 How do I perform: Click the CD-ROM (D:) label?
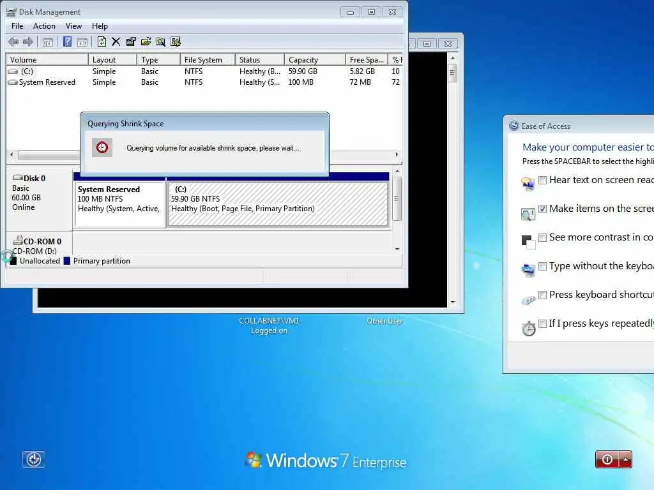click(x=34, y=251)
